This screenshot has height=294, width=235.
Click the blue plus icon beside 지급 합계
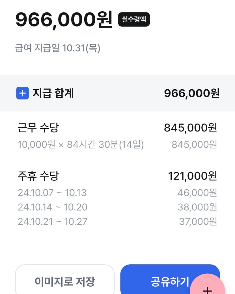click(23, 93)
